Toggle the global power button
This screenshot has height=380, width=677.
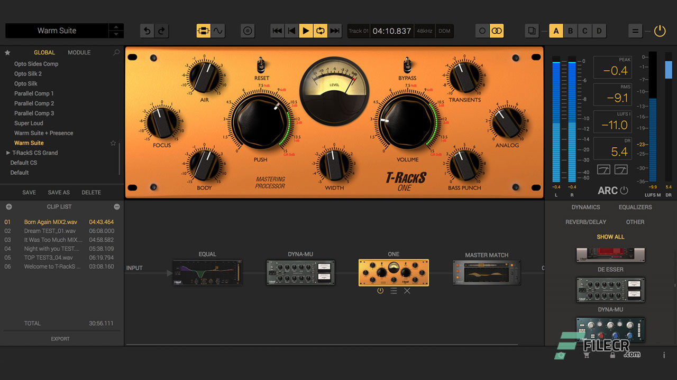click(x=660, y=31)
